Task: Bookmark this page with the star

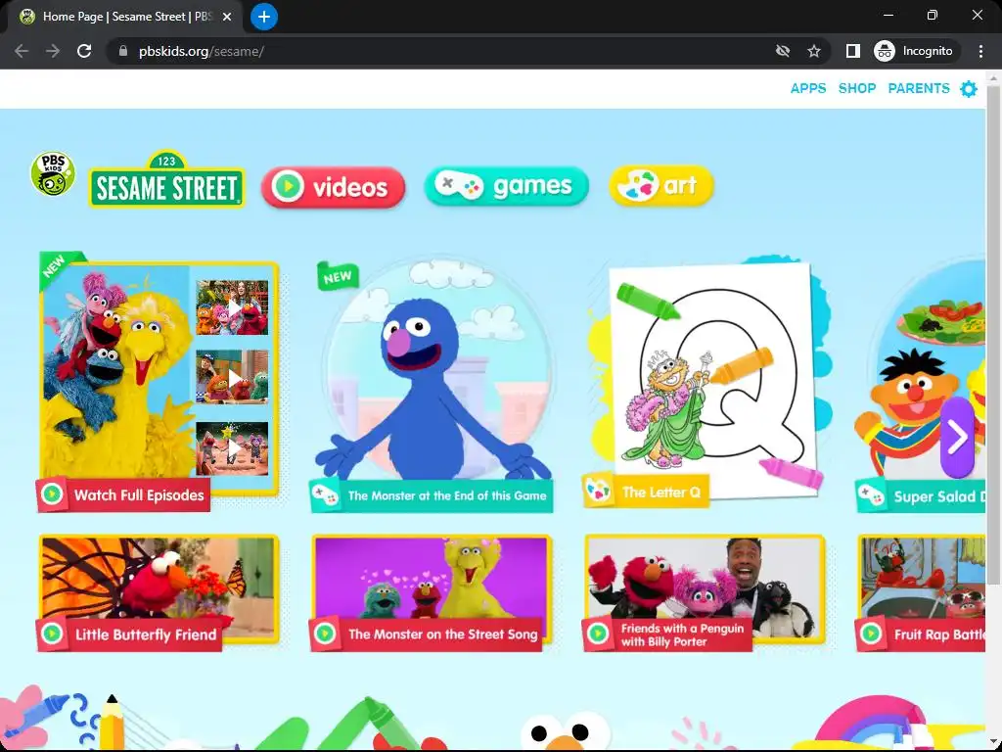Action: (x=813, y=51)
